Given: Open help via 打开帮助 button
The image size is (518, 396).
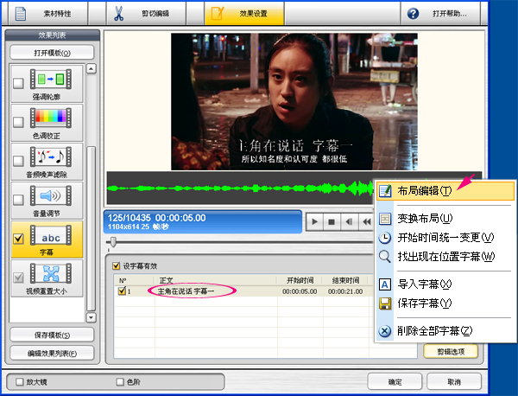Looking at the screenshot, I should pos(440,13).
